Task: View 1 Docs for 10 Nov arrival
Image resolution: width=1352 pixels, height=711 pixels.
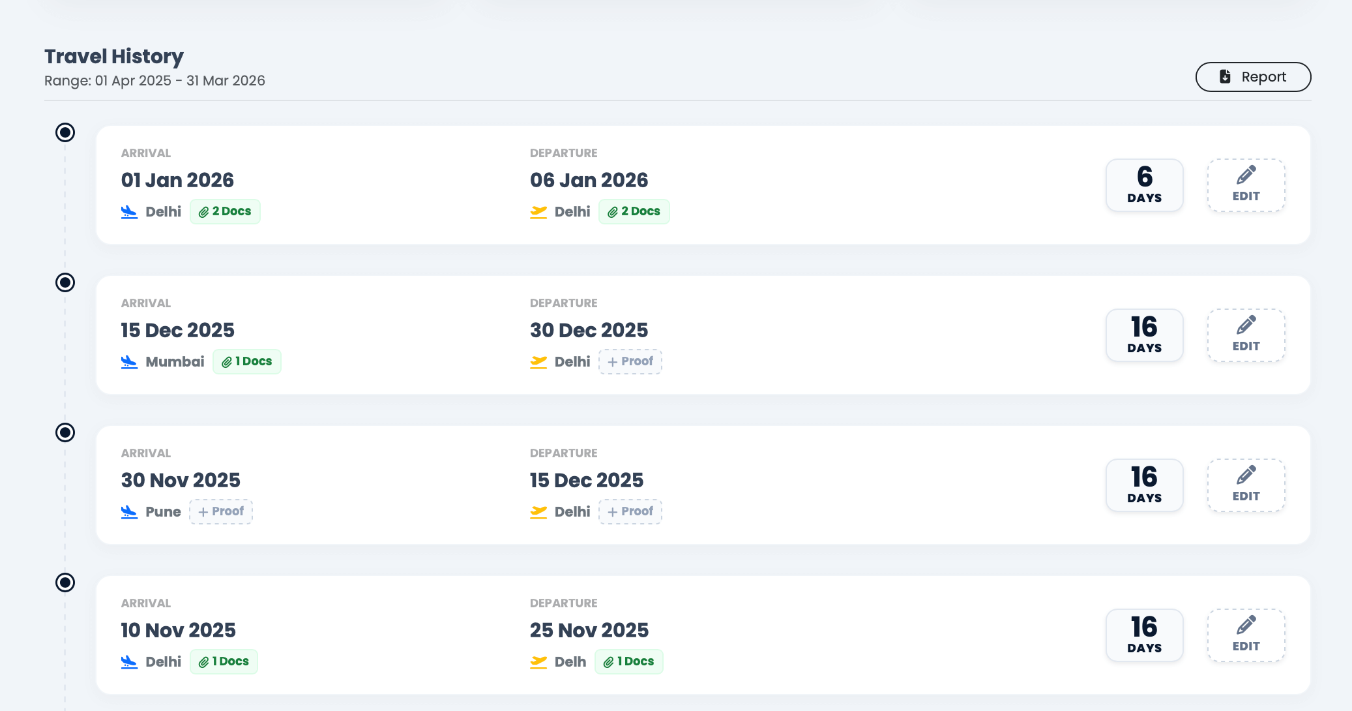Action: (x=224, y=661)
